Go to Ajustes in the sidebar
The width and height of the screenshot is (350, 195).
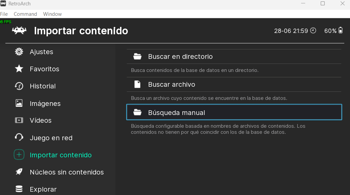point(41,52)
